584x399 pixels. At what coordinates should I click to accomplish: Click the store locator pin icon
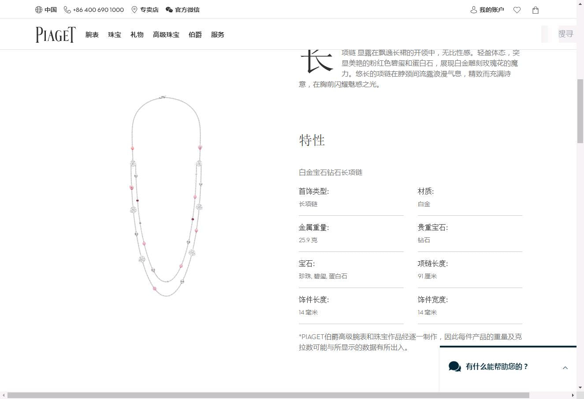point(134,10)
